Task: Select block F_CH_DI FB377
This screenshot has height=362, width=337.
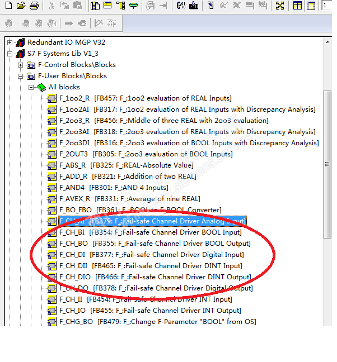Action: [x=152, y=255]
